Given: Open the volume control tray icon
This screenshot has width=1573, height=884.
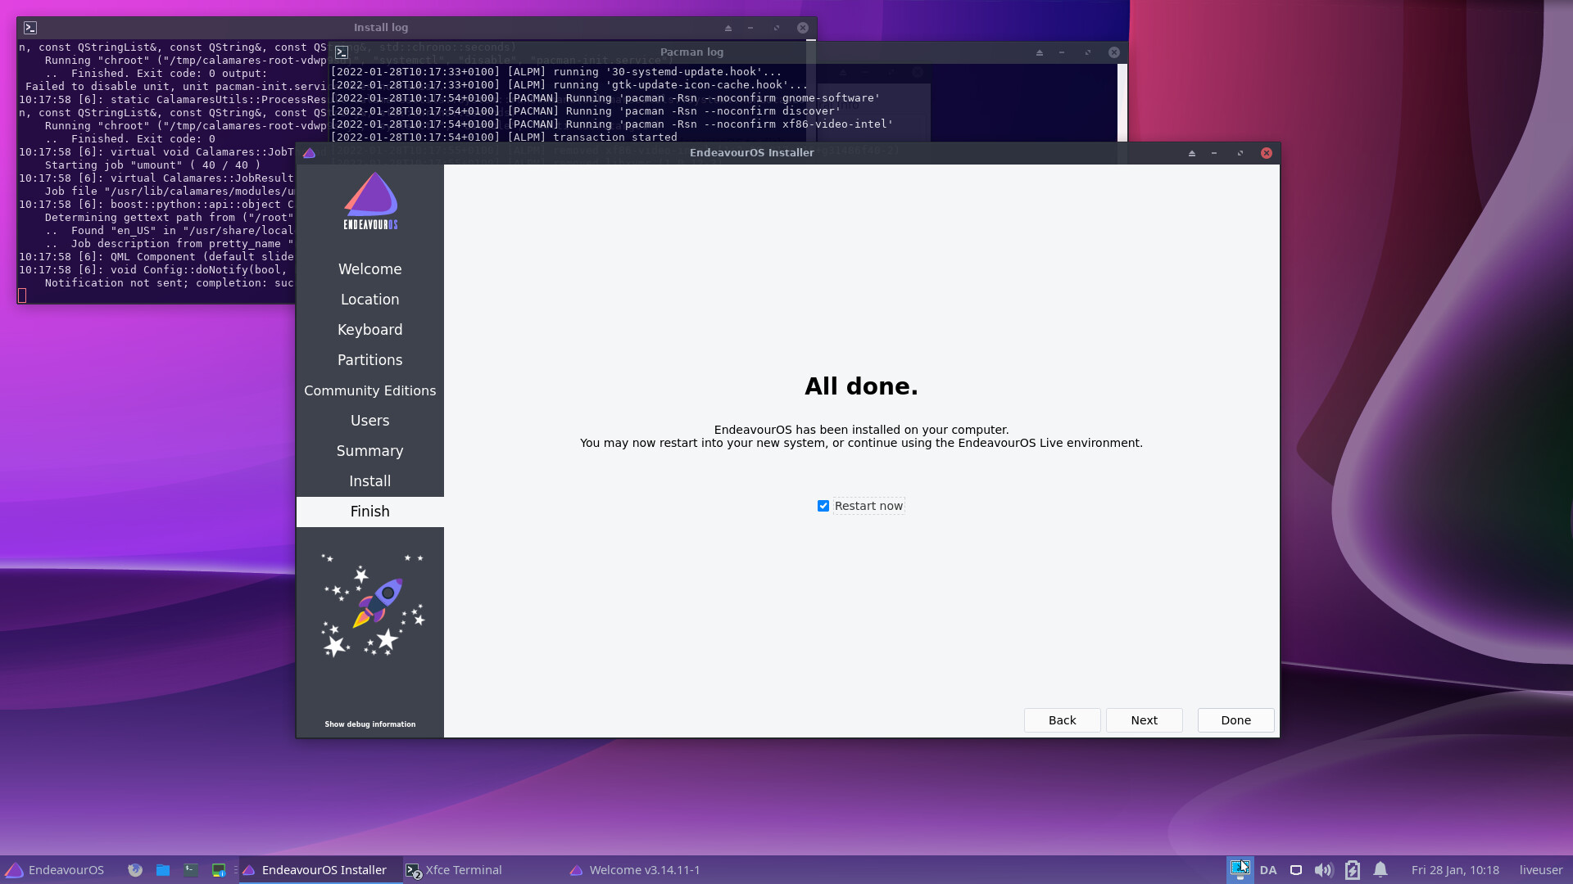Looking at the screenshot, I should [x=1323, y=870].
